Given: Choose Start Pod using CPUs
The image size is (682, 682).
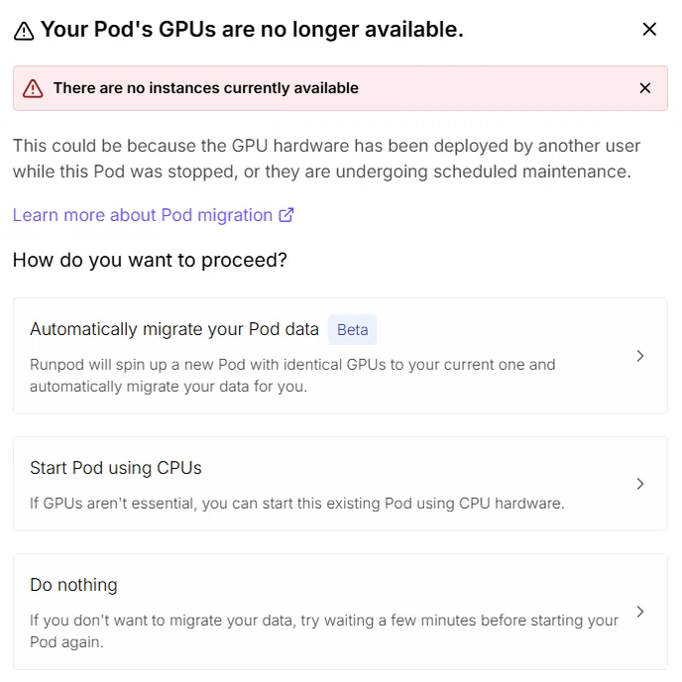Looking at the screenshot, I should click(340, 484).
